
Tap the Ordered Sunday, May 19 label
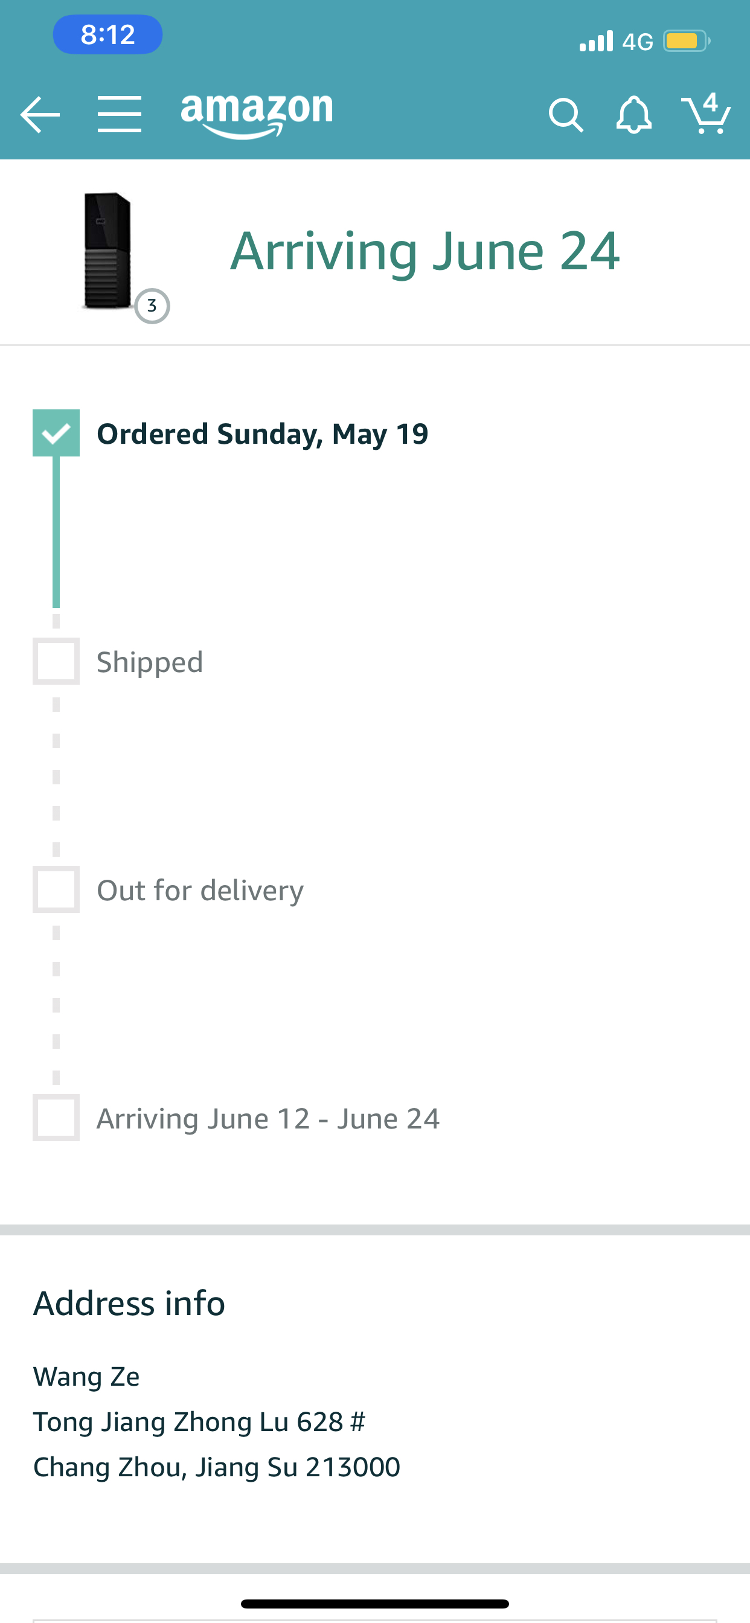[x=262, y=434]
